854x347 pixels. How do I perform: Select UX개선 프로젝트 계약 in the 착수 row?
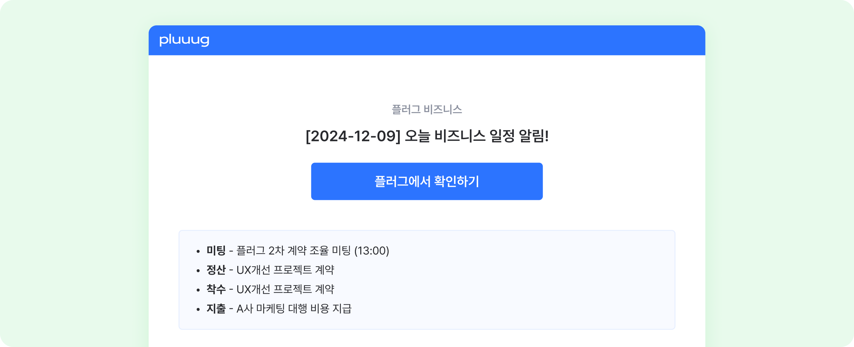coord(285,289)
